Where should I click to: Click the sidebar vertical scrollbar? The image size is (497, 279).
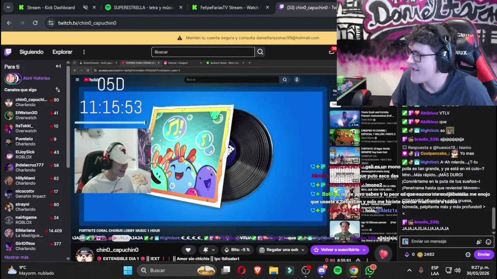point(68,116)
